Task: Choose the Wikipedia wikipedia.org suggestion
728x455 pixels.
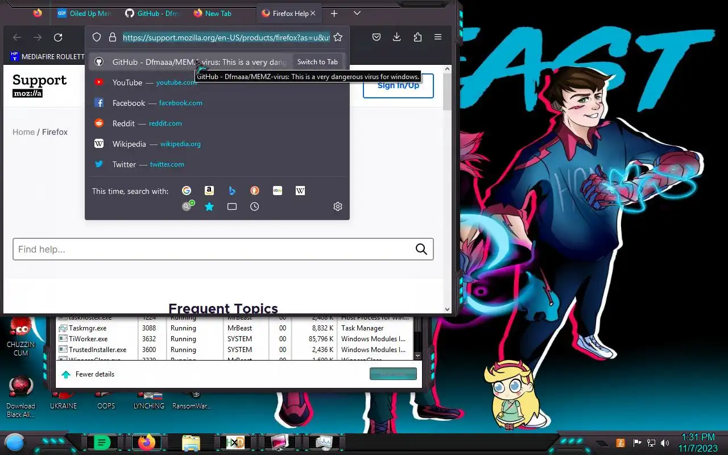Action: [217, 144]
